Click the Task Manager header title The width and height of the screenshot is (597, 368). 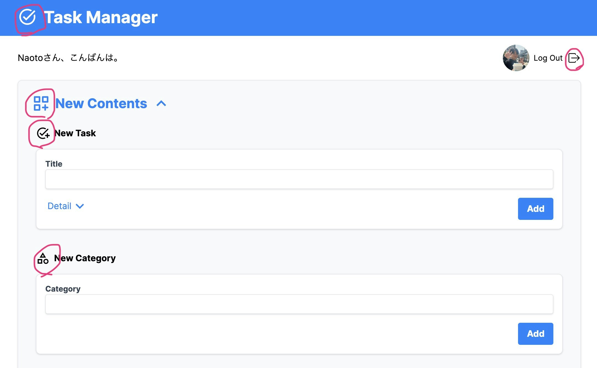tap(101, 17)
